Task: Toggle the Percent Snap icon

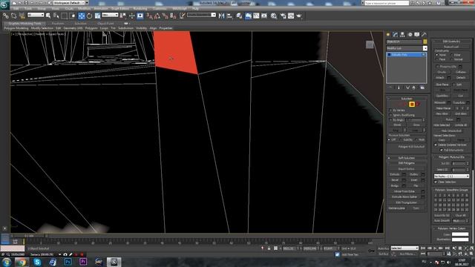Action: 165,16
